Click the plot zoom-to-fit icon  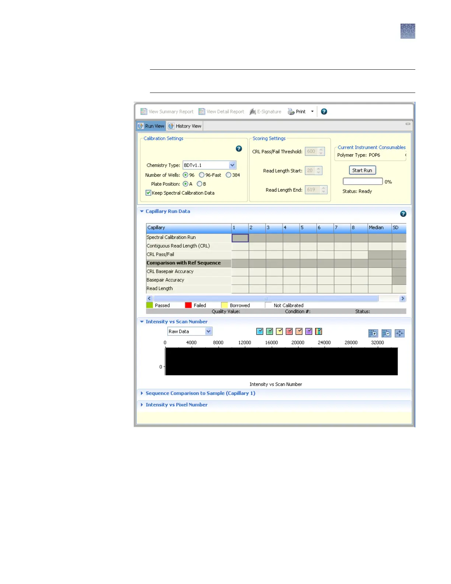pyautogui.click(x=400, y=334)
